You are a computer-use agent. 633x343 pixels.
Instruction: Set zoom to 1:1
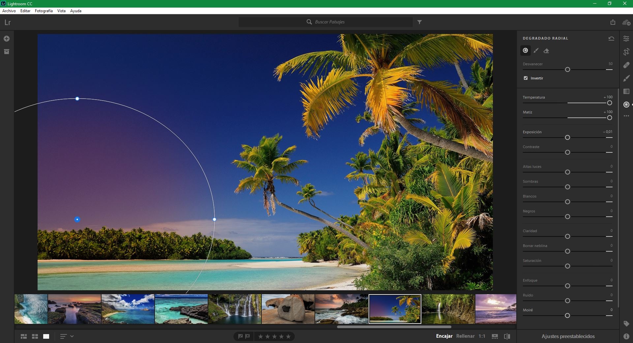pos(482,336)
